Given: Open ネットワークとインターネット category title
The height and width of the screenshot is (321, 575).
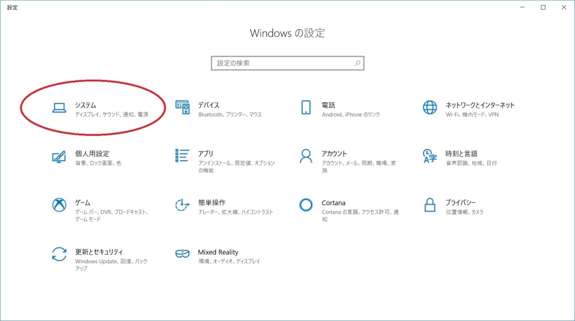Looking at the screenshot, I should coord(480,105).
